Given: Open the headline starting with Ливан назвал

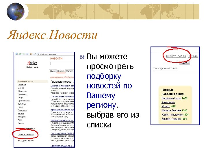Looking at the screenshot, I should point(62,96).
